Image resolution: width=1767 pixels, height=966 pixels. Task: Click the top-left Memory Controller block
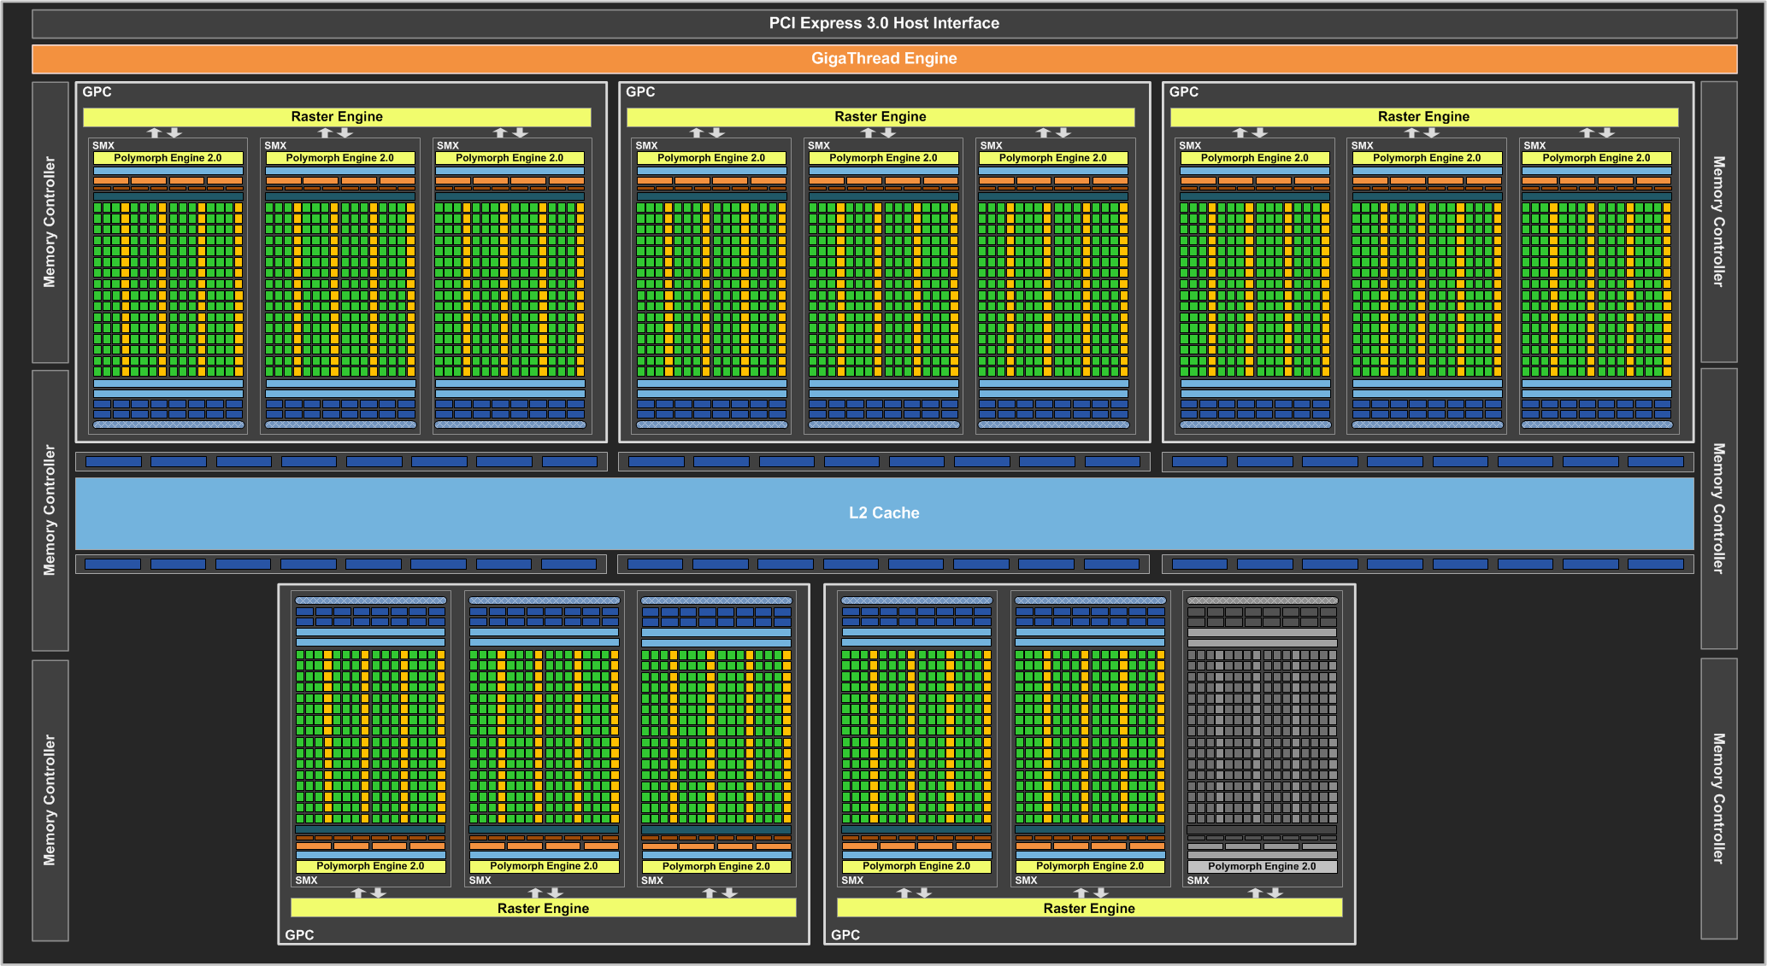50,222
